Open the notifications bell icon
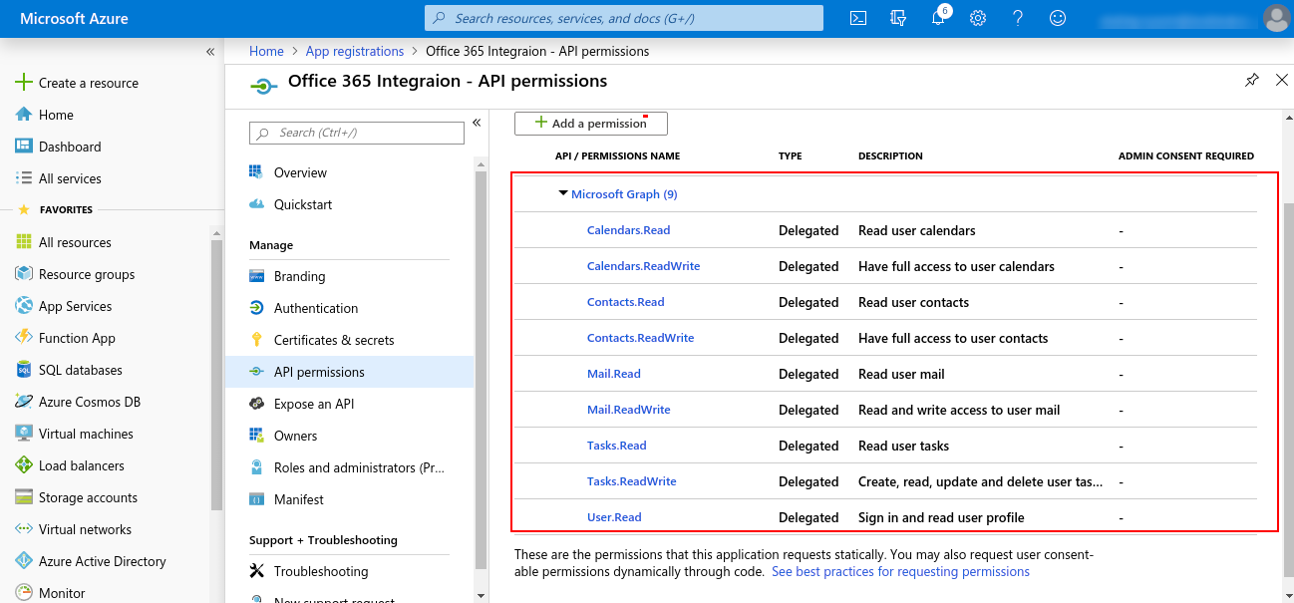The height and width of the screenshot is (603, 1294). (x=938, y=18)
